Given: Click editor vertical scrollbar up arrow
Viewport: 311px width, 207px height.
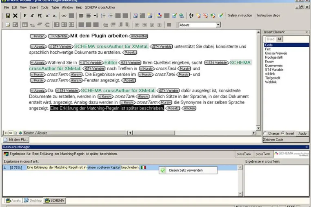Looking at the screenshot, I should [x=258, y=32].
